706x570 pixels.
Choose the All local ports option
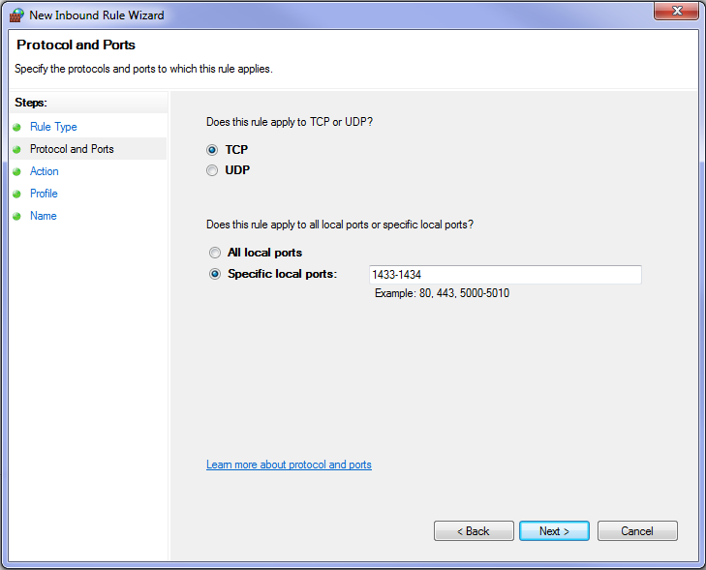[215, 253]
